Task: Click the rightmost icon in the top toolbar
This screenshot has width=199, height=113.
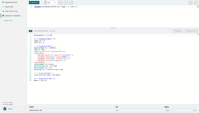Action: tap(196, 2)
